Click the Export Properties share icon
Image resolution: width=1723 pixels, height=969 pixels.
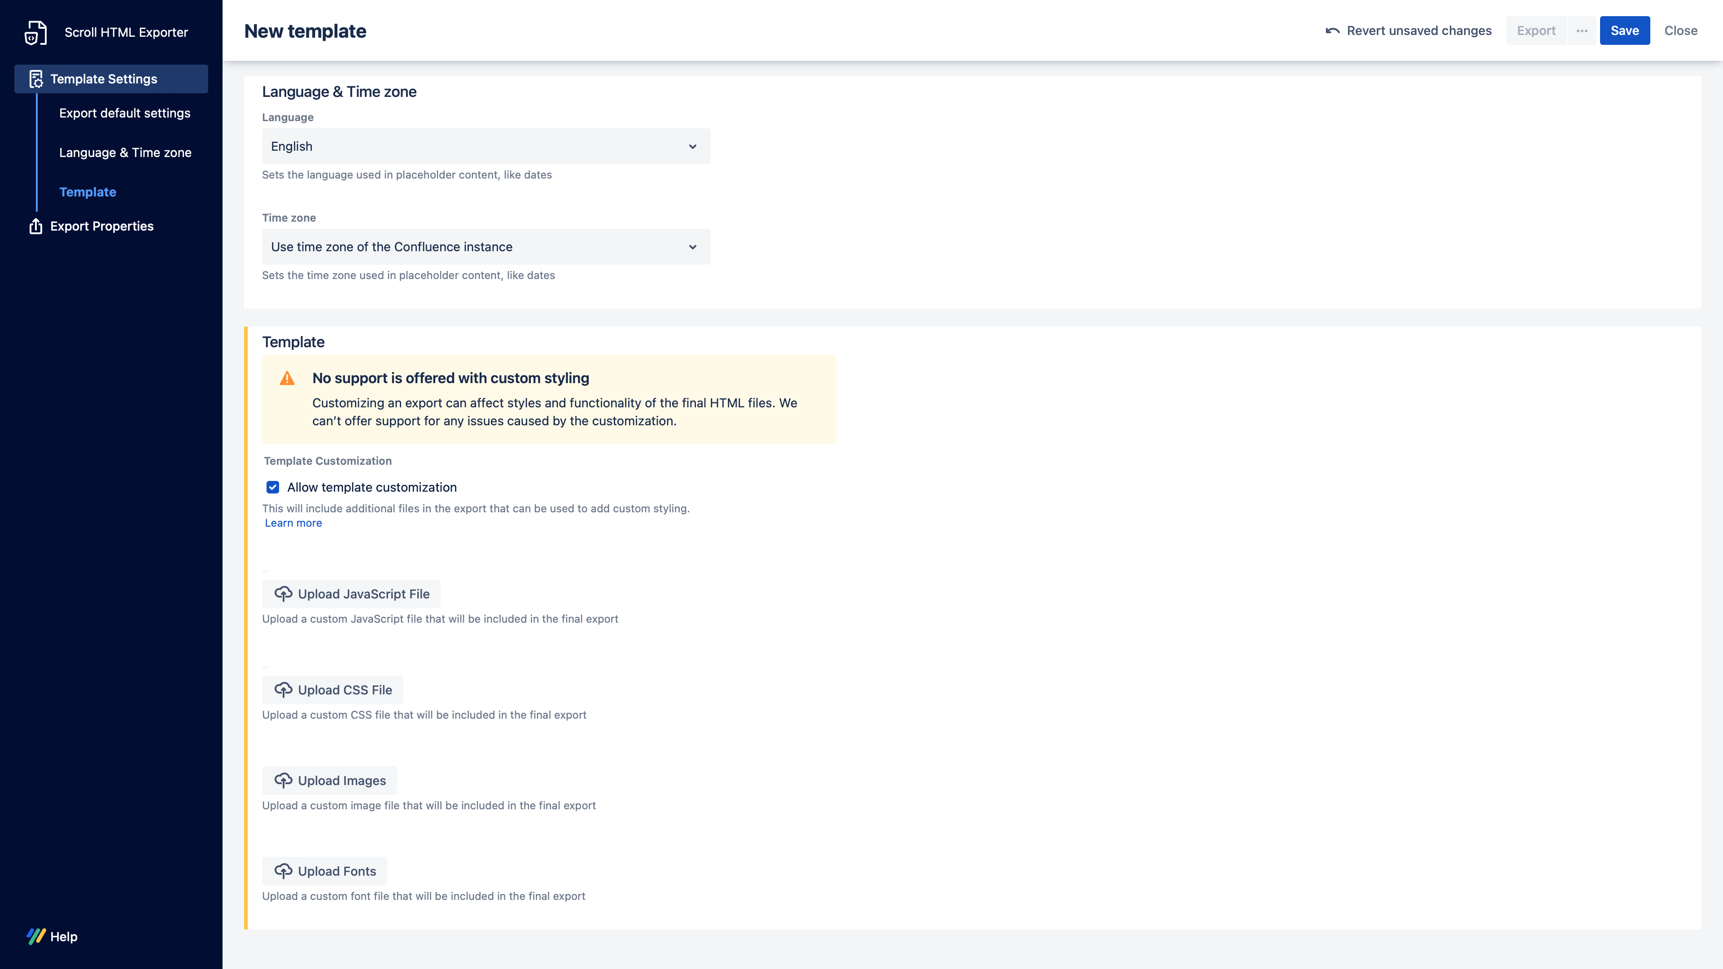(x=36, y=226)
